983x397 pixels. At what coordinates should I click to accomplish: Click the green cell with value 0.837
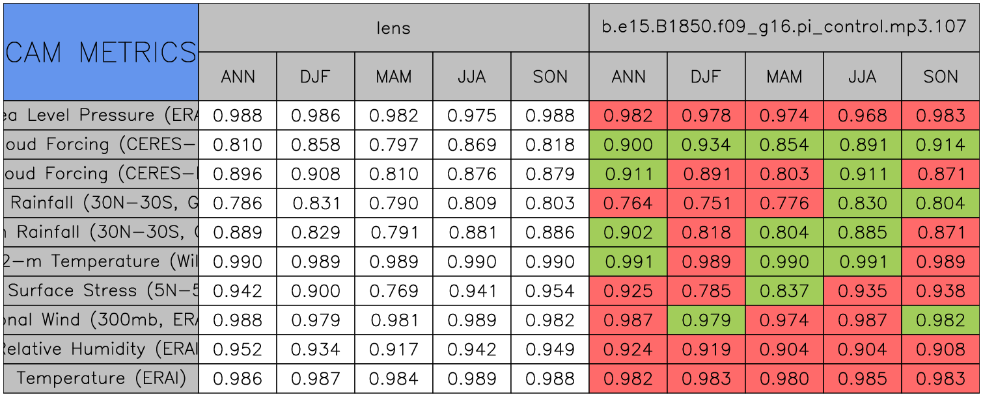784,290
